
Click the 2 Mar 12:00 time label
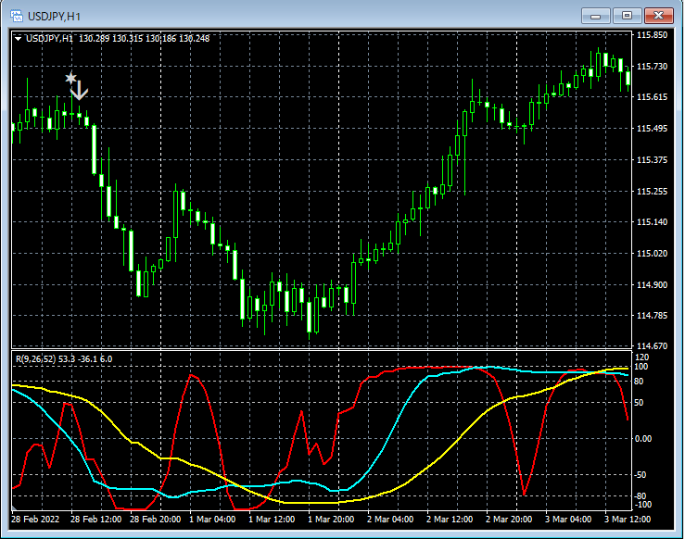pos(450,520)
